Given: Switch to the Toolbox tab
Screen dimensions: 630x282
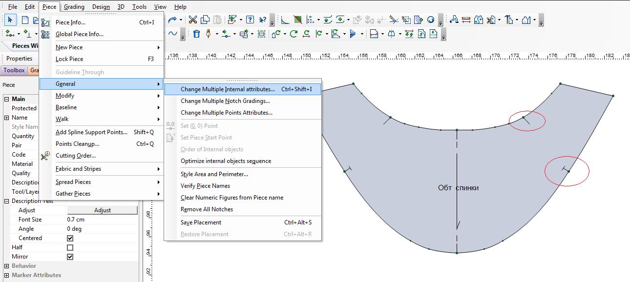Looking at the screenshot, I should pyautogui.click(x=14, y=70).
